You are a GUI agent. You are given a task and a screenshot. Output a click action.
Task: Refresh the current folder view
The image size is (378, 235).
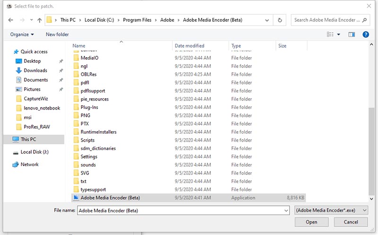280,20
